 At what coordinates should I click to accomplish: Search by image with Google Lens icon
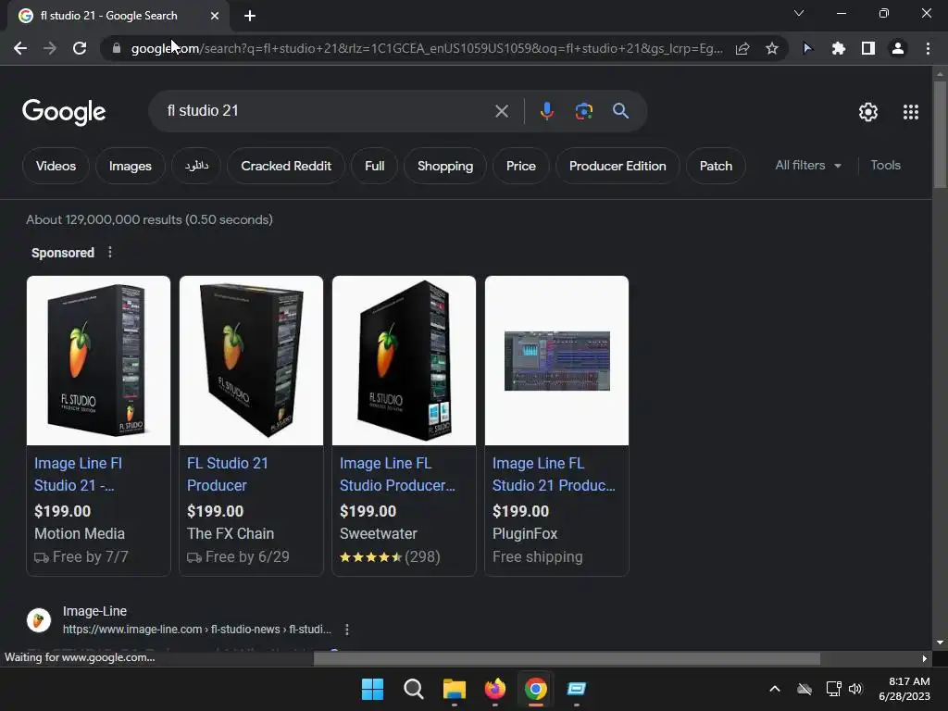click(583, 111)
